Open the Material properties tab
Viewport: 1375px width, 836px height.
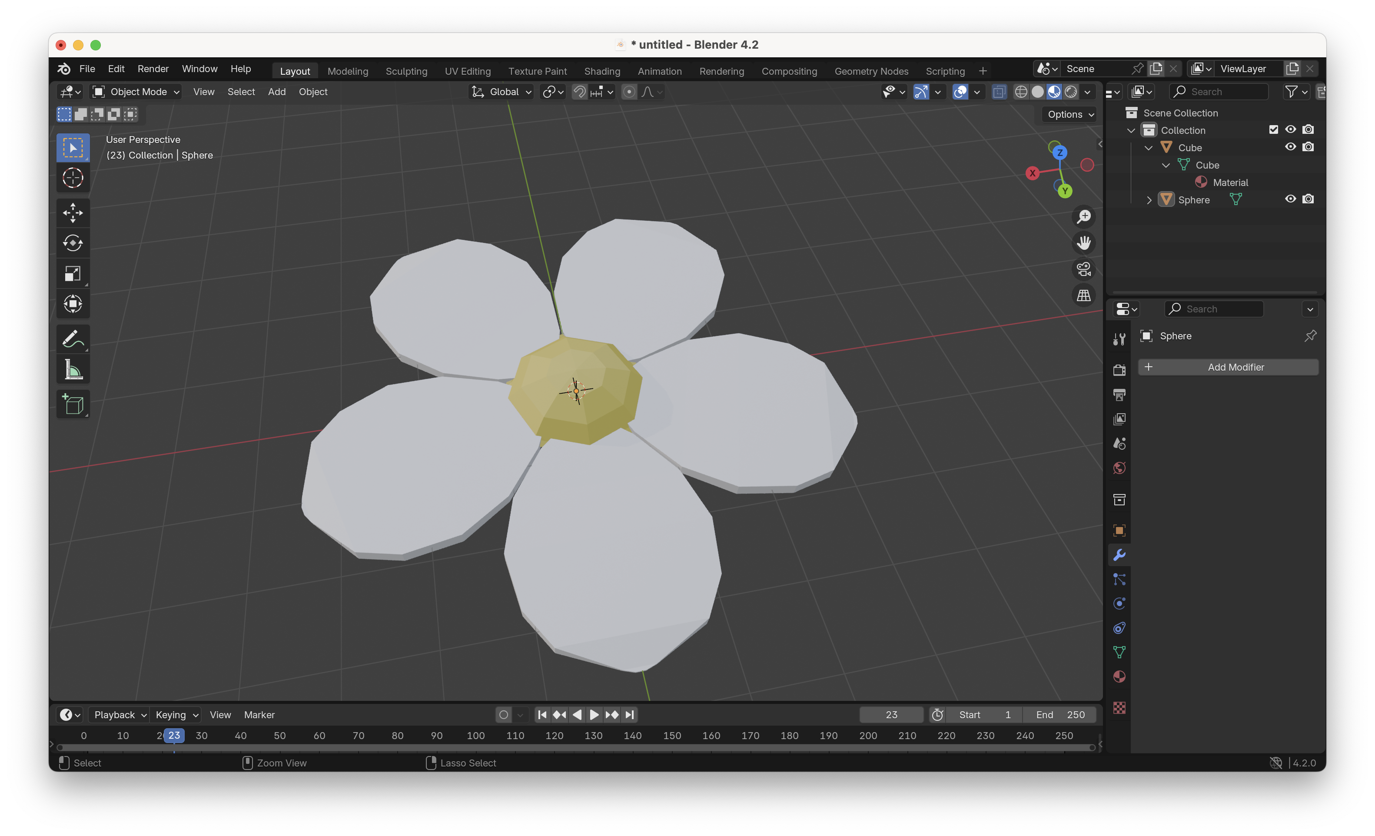1119,677
